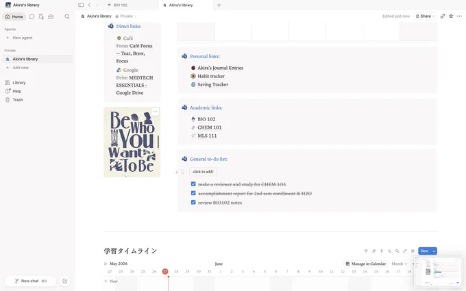466x291 pixels.
Task: Start a New chat
Action: click(30, 281)
